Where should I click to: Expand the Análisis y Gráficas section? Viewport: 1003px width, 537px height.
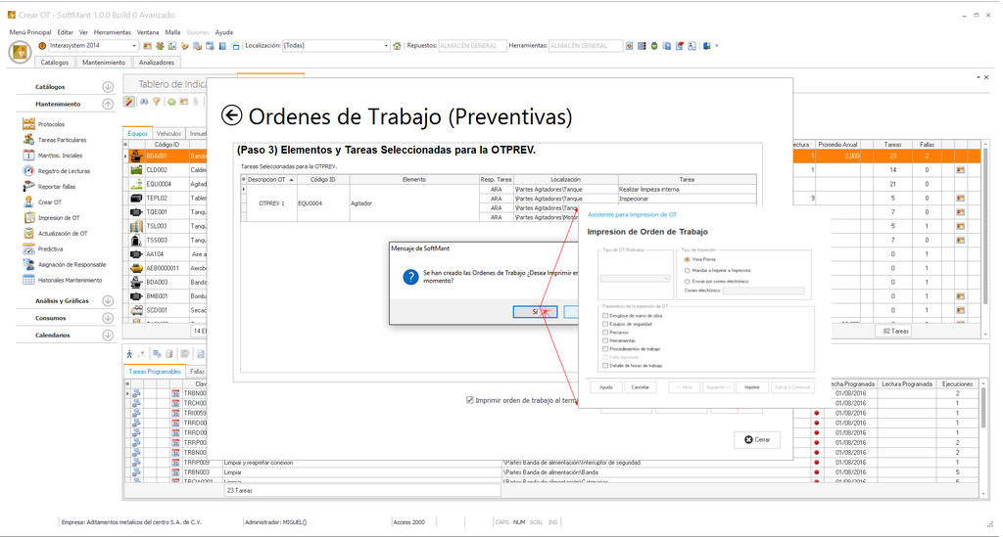coord(108,301)
